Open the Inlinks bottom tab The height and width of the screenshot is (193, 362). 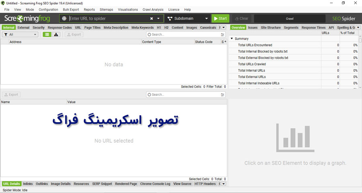(x=28, y=184)
